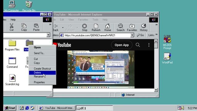
Task: Click IE scrollbar up arrow
Action: [x=156, y=41]
